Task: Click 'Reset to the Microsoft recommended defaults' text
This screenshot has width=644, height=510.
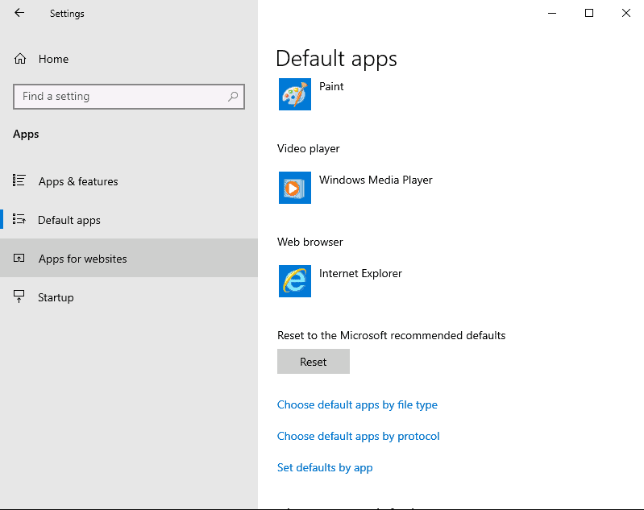Action: 392,335
